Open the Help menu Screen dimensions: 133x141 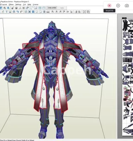[29, 5]
